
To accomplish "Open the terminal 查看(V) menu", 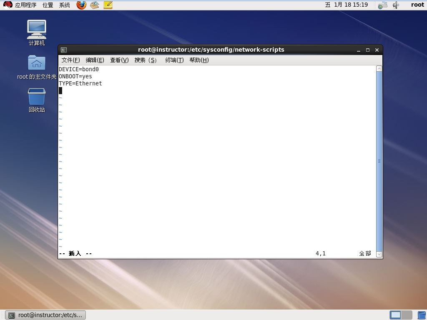I will click(x=119, y=60).
